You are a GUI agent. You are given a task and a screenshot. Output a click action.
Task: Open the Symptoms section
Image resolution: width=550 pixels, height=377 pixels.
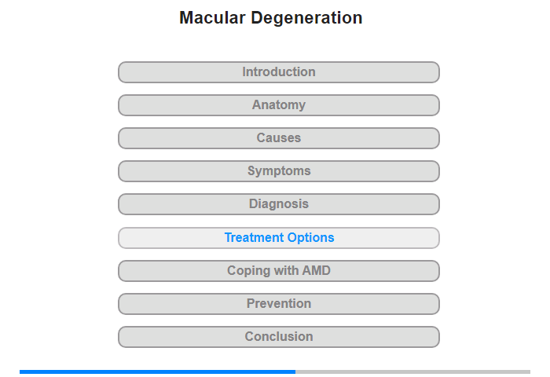pyautogui.click(x=279, y=171)
